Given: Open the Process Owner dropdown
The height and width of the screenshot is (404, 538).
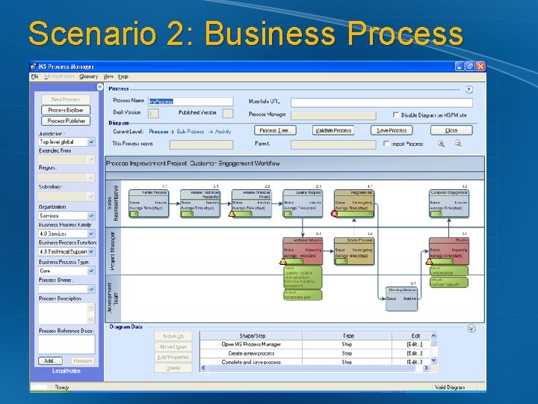Looking at the screenshot, I should [91, 290].
